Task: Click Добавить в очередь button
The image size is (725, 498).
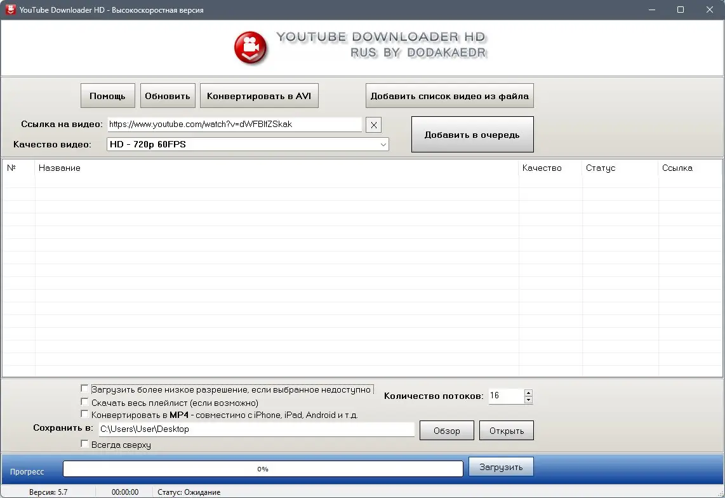Action: 472,135
